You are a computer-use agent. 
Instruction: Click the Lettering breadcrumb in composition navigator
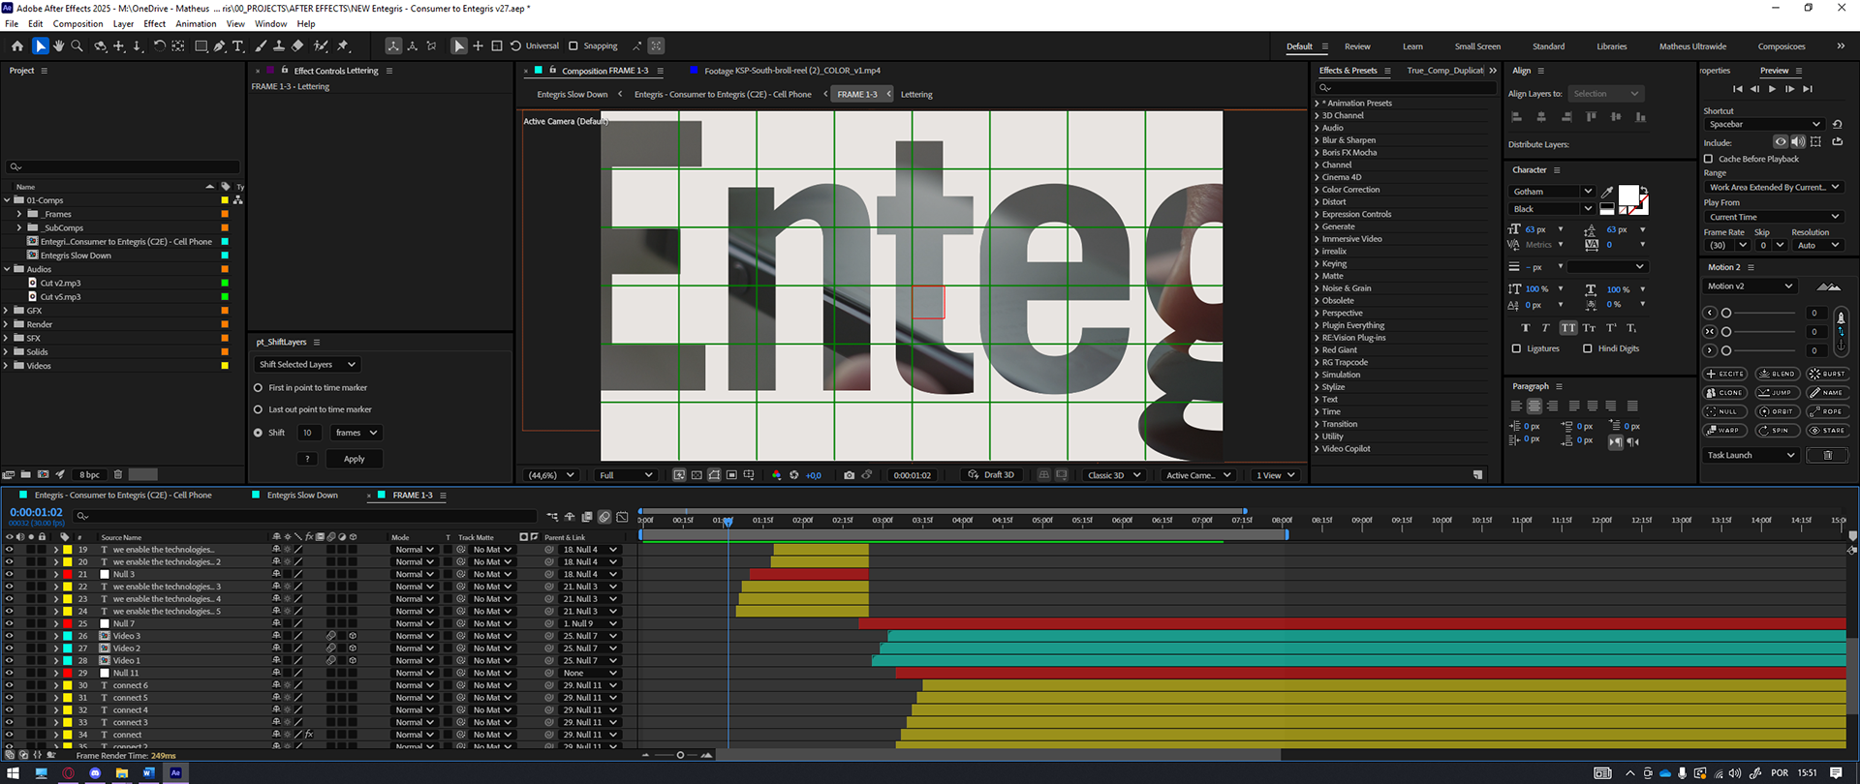click(x=916, y=94)
